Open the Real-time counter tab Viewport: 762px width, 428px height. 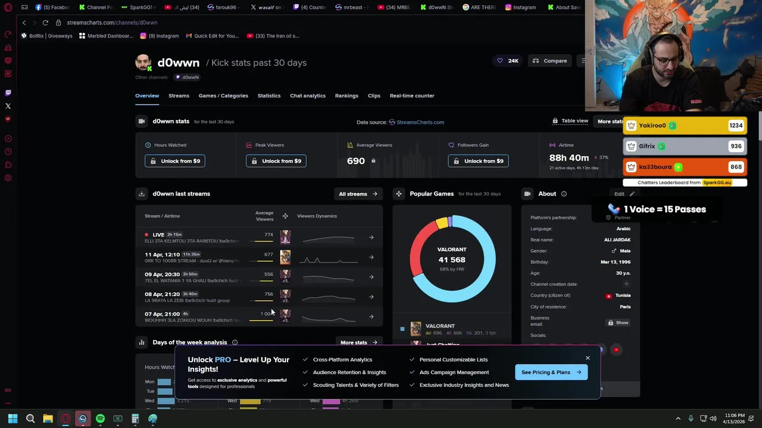[412, 96]
